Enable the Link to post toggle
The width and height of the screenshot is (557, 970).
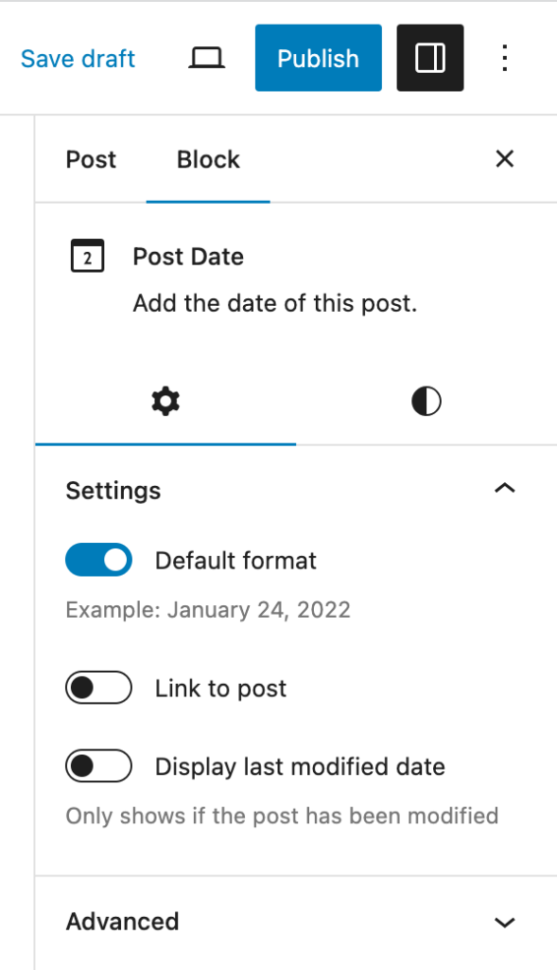[x=98, y=688]
